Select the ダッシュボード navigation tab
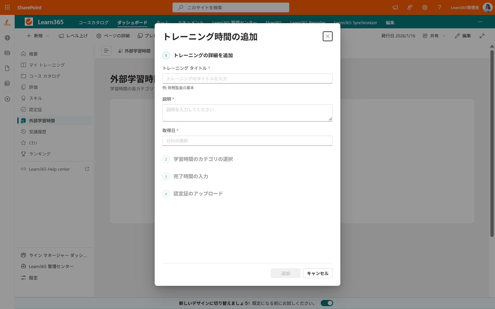 tap(132, 23)
